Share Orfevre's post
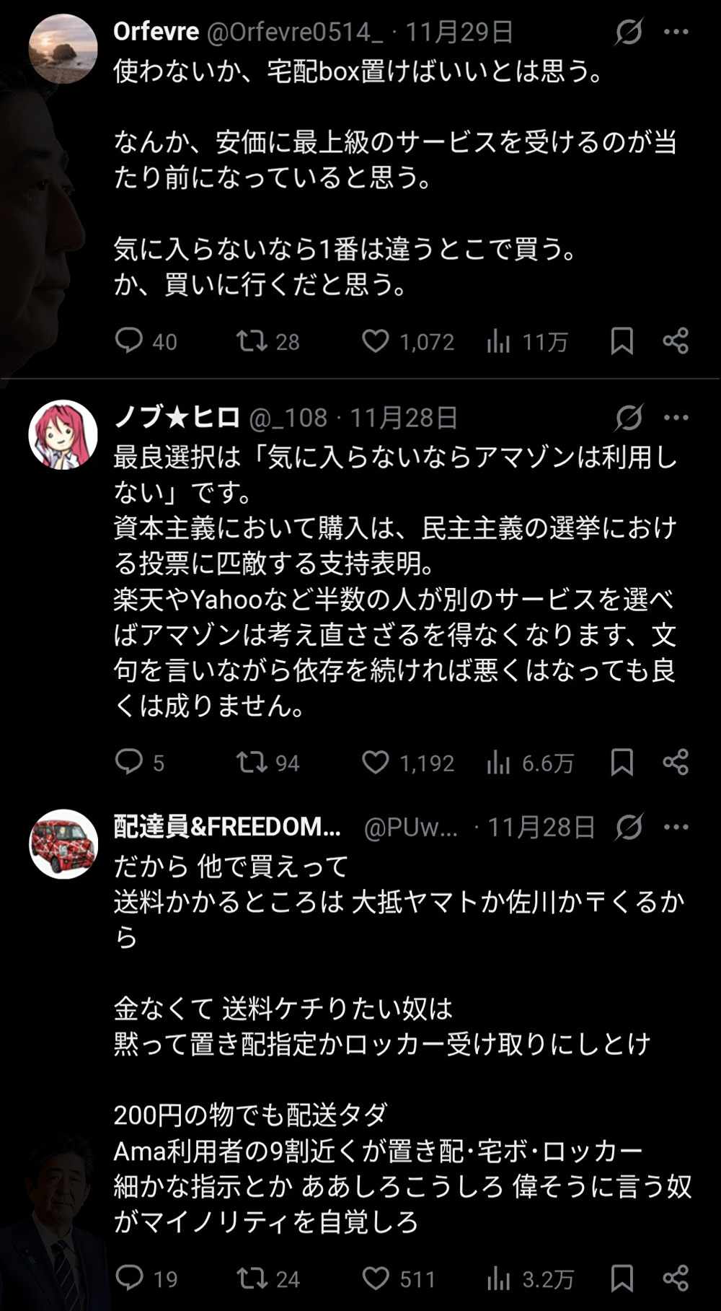 click(676, 341)
